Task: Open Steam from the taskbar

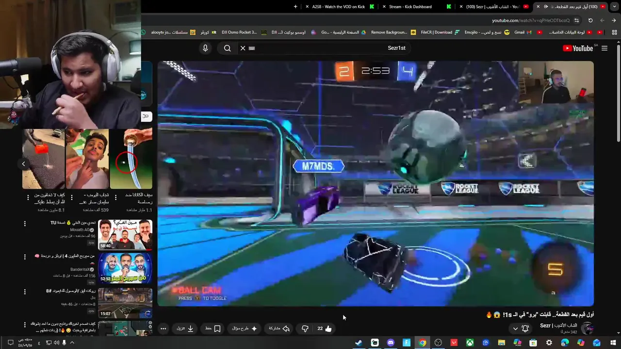Action: coord(359,343)
